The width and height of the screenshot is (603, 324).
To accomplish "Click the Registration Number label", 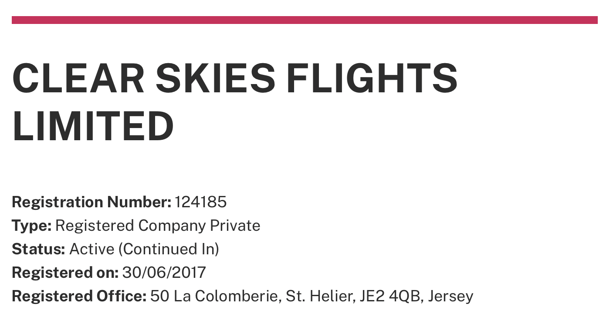I will [x=91, y=202].
